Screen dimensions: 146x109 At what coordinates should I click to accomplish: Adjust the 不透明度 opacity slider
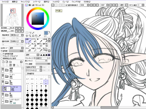pyautogui.click(x=16, y=51)
